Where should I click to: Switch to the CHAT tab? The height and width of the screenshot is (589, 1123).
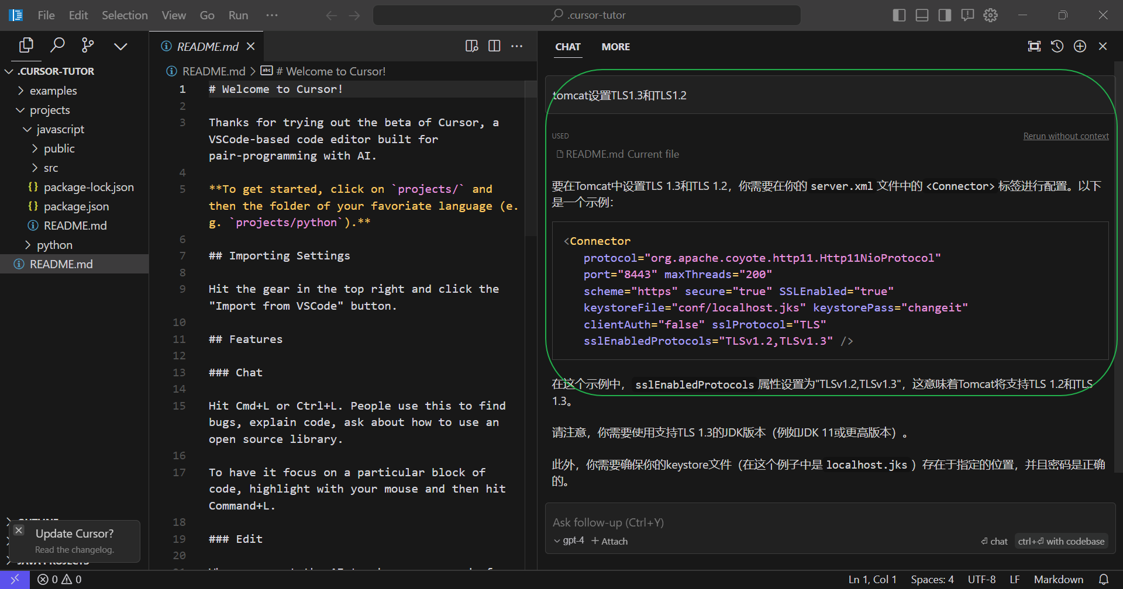click(568, 47)
